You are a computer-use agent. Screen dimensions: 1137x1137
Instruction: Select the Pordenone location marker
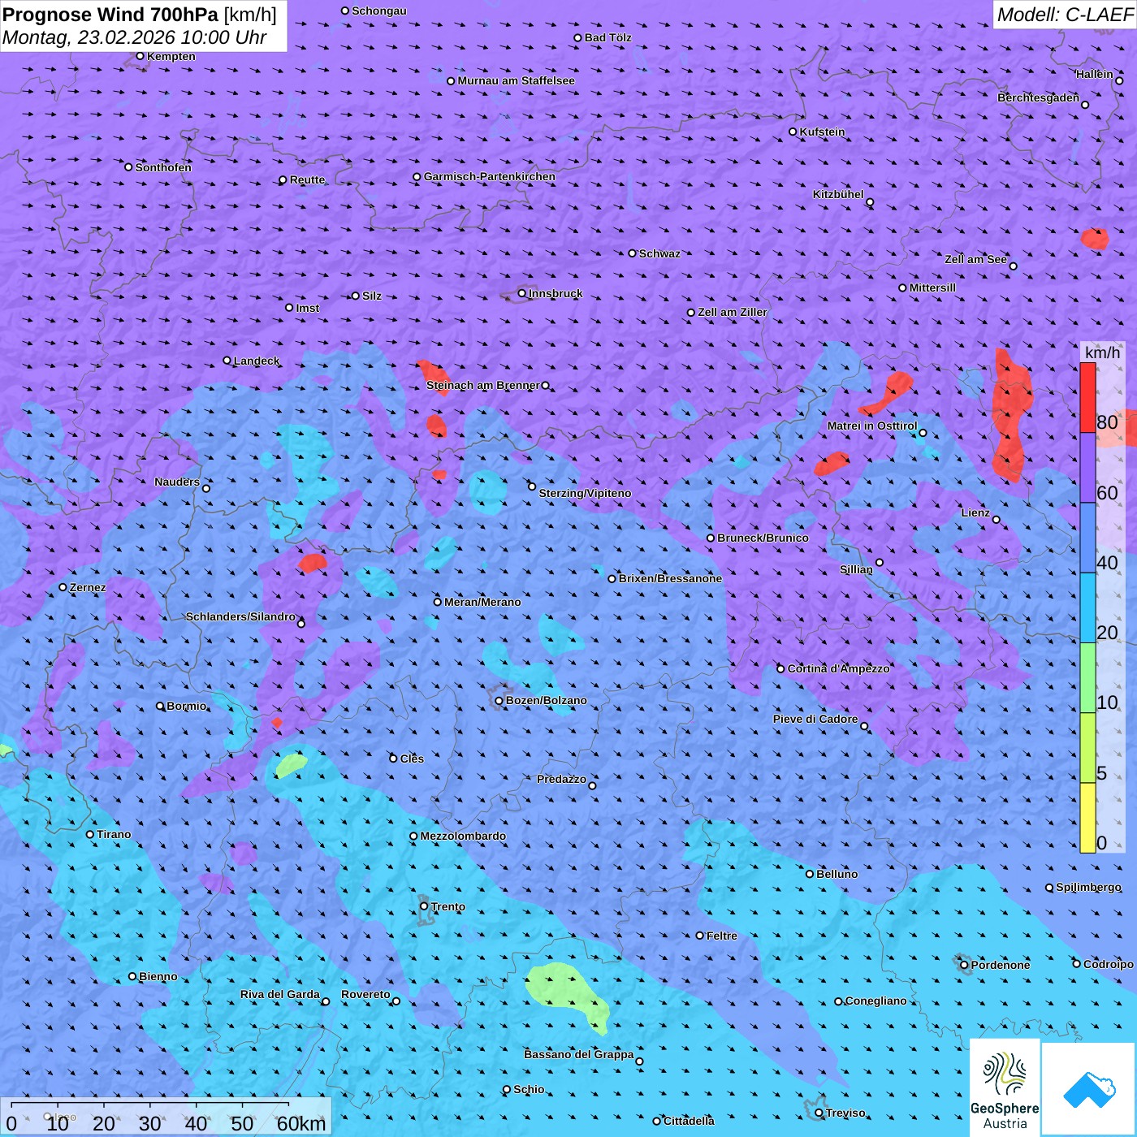click(964, 965)
